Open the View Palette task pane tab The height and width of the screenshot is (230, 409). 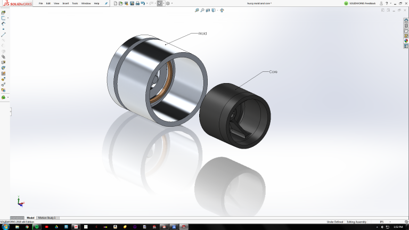406,36
